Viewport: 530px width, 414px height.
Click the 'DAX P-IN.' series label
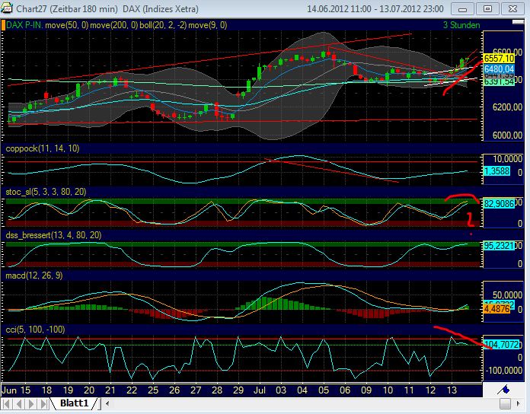[x=24, y=25]
